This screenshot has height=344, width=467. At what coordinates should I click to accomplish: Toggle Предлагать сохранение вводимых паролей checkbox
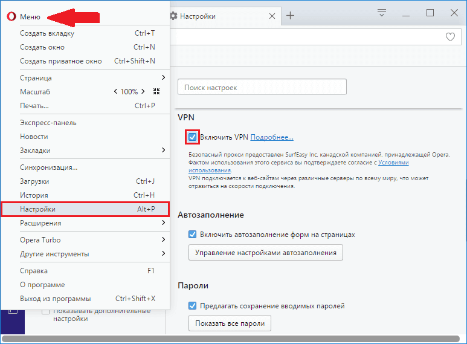coord(192,305)
